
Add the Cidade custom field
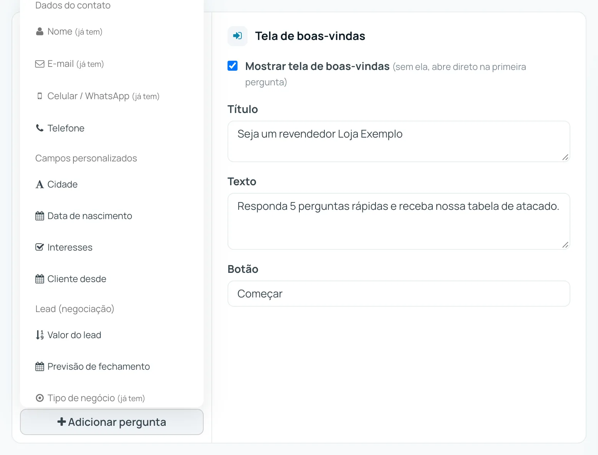[x=112, y=184]
